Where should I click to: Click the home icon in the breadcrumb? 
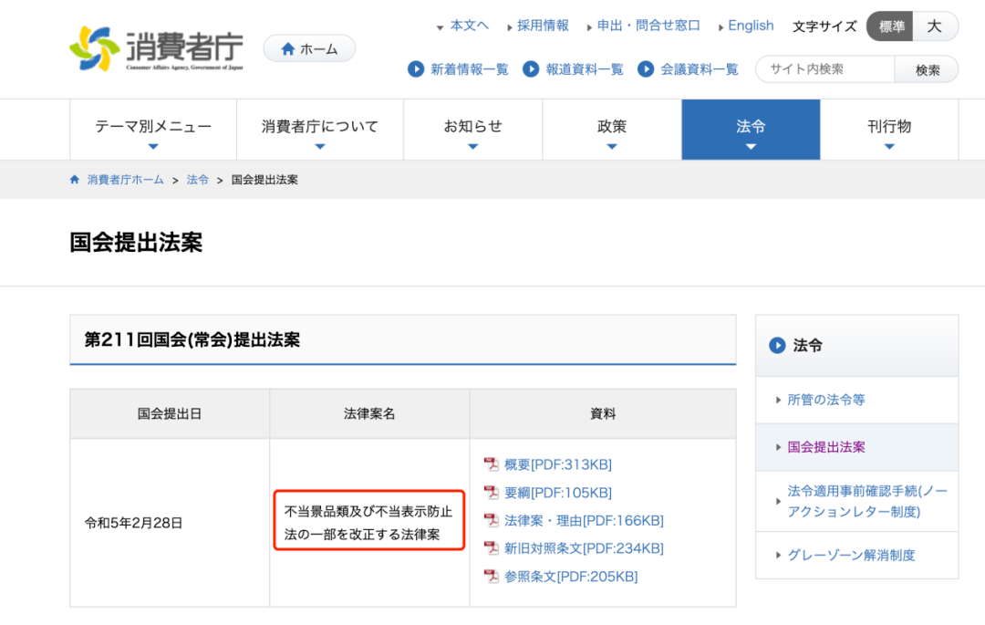(x=74, y=180)
